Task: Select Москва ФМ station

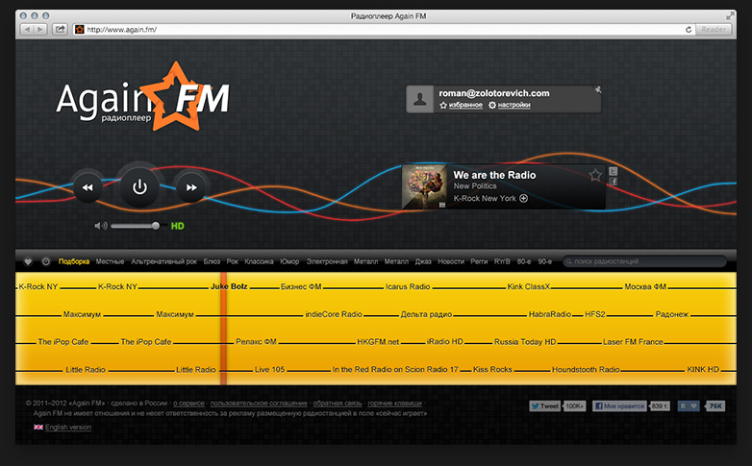Action: coord(645,286)
